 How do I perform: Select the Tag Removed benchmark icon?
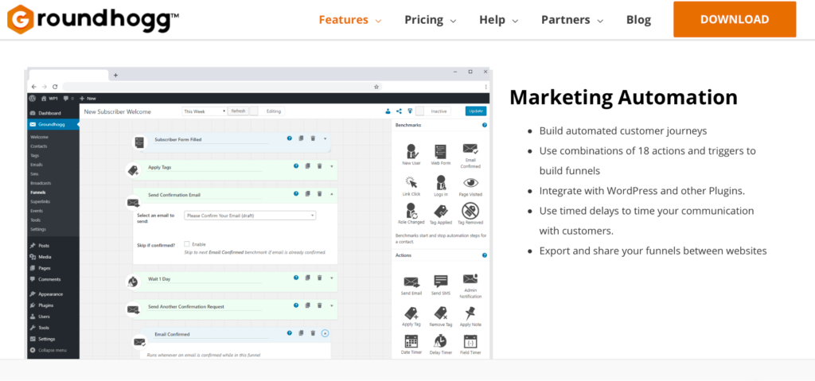click(470, 211)
